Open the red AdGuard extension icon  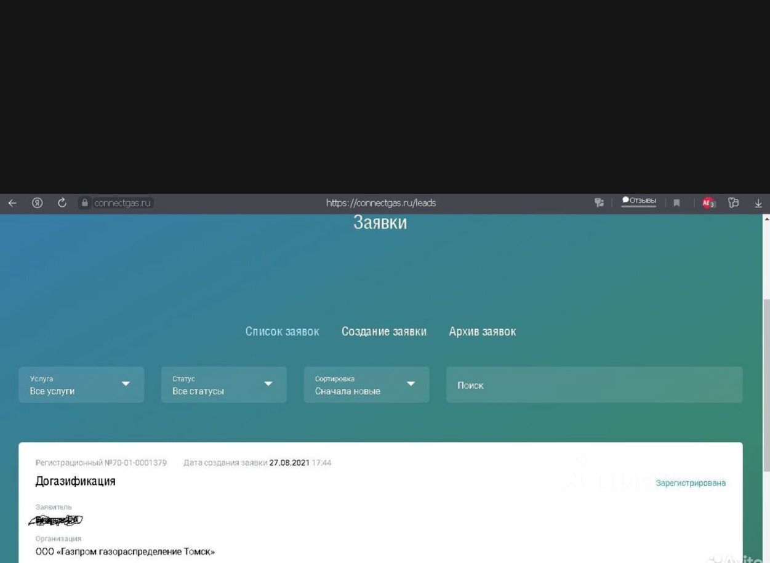[709, 203]
